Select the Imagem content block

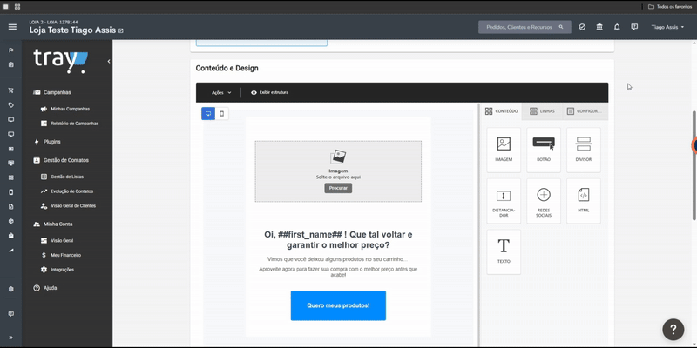tap(504, 150)
